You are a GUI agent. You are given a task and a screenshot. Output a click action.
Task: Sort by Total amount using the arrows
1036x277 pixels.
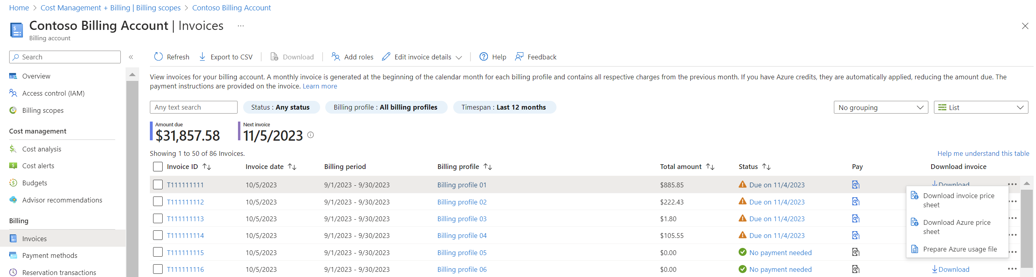(710, 167)
